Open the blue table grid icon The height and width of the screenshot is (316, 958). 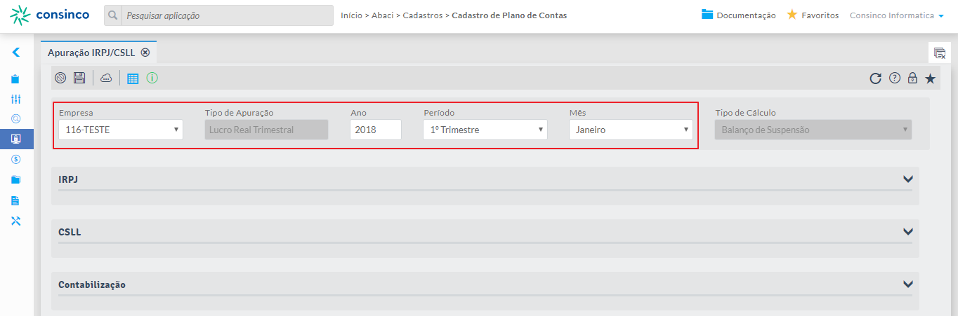(133, 78)
